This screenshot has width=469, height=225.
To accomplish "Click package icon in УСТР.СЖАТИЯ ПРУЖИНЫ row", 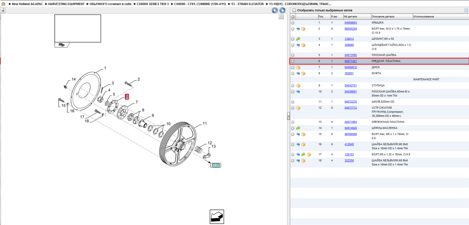I will point(298,108).
